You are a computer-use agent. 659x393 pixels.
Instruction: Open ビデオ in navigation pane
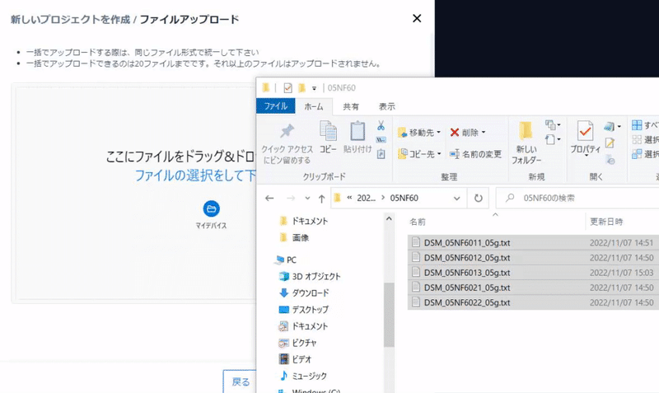click(x=296, y=359)
